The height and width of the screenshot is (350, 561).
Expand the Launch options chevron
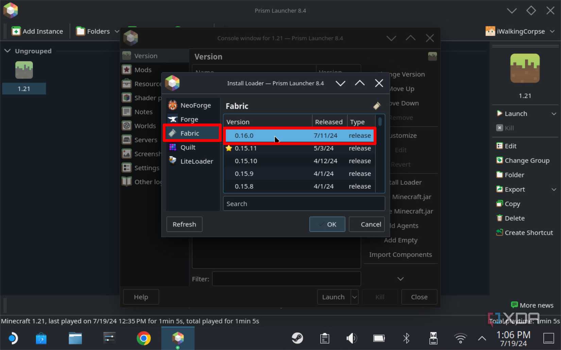[x=554, y=113]
